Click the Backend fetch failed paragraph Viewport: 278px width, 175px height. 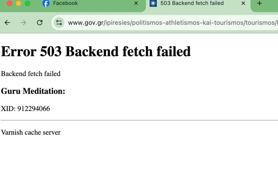pos(31,74)
